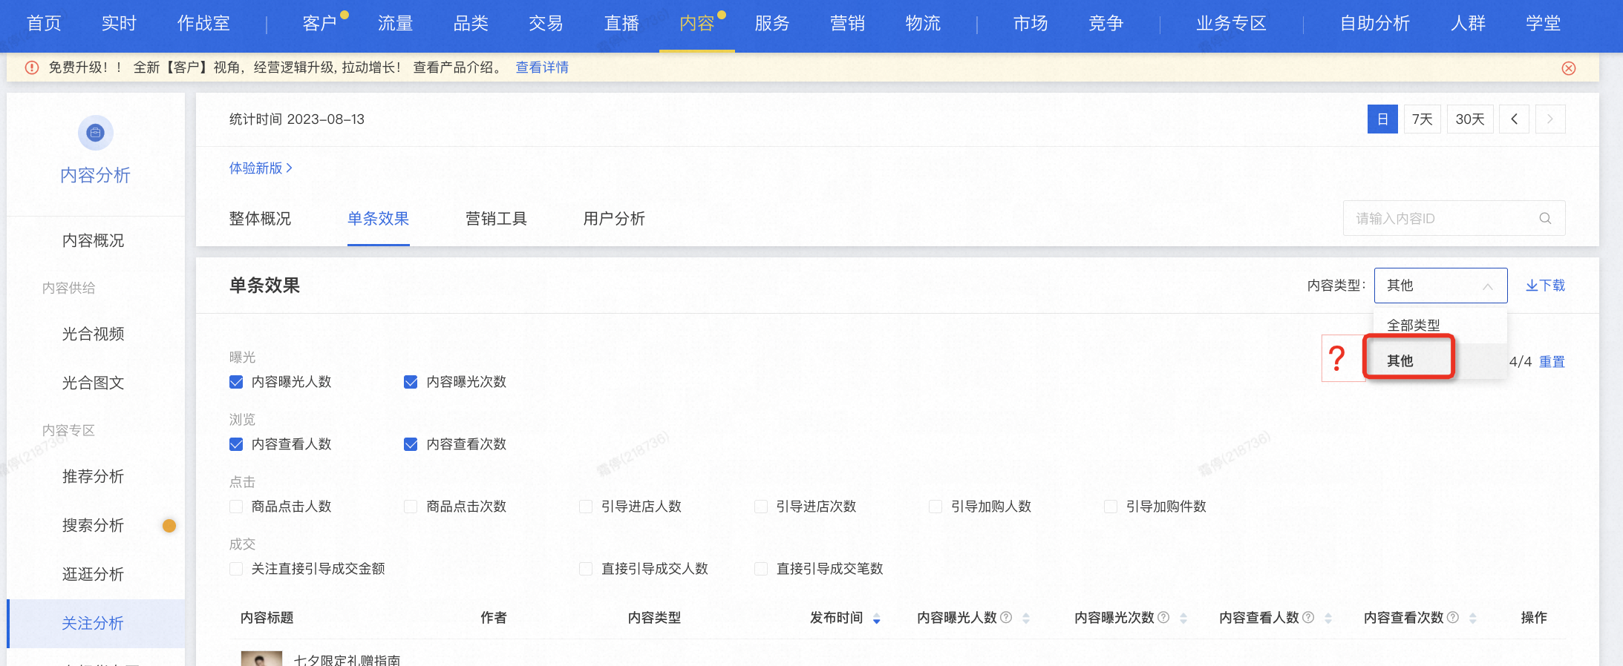The image size is (1623, 666).
Task: Open 作战室 in top navigation
Action: coord(203,24)
